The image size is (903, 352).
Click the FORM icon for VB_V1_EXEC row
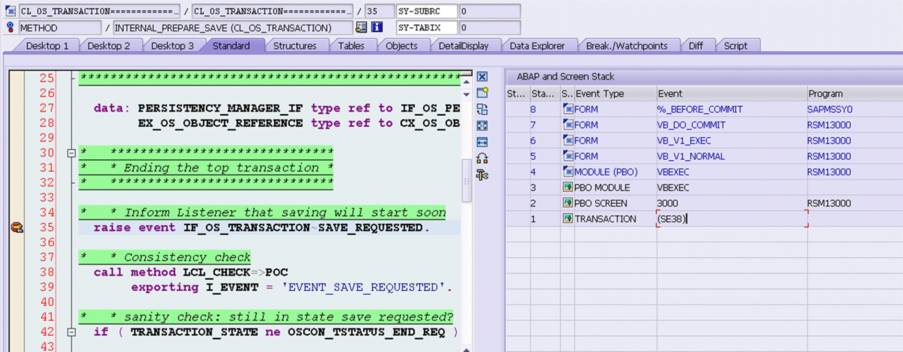pyautogui.click(x=568, y=141)
